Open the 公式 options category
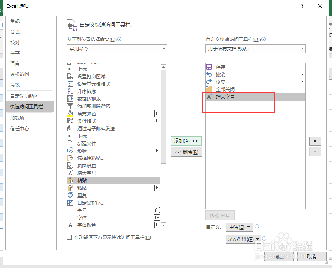The image size is (332, 268). click(x=30, y=32)
